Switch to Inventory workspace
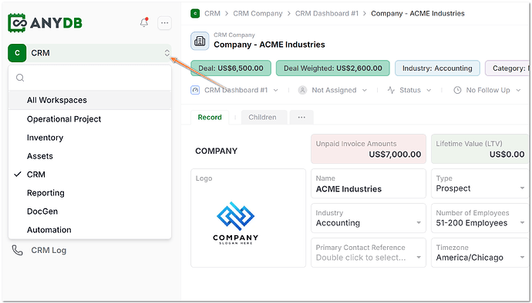Screen dimensions: 532x303 (90, 138)
